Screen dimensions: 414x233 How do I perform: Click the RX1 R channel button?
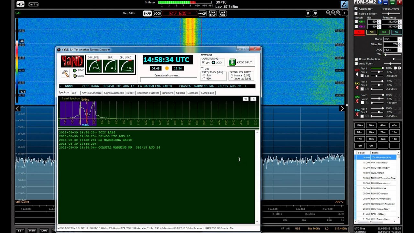tap(399, 68)
